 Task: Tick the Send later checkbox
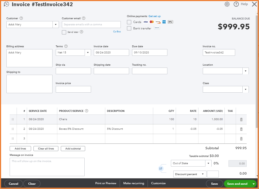pyautogui.click(x=64, y=32)
